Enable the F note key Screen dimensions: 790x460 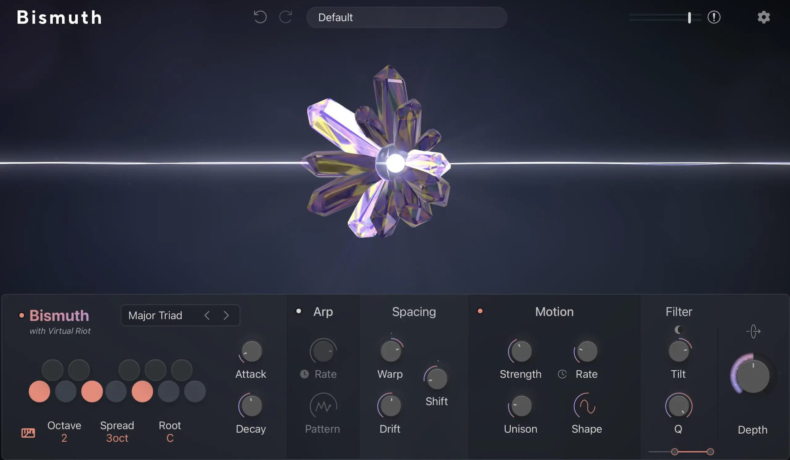tap(116, 391)
